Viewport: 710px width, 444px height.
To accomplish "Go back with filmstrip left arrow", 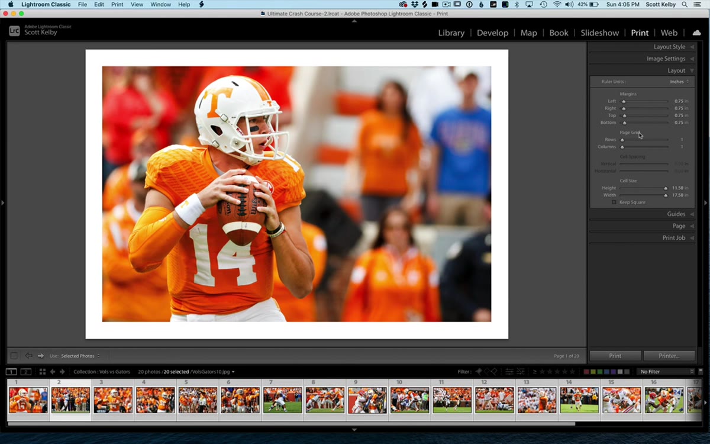I will (52, 372).
